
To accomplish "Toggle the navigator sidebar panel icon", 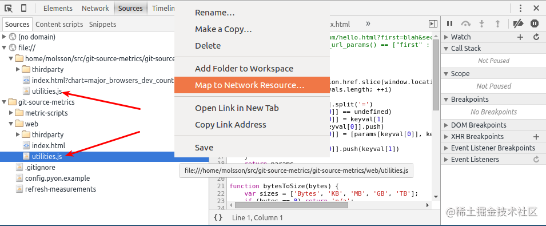I will [x=433, y=23].
